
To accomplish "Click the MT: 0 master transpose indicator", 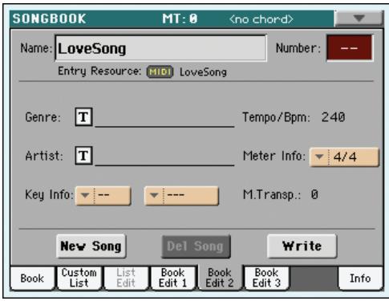I will (x=180, y=18).
